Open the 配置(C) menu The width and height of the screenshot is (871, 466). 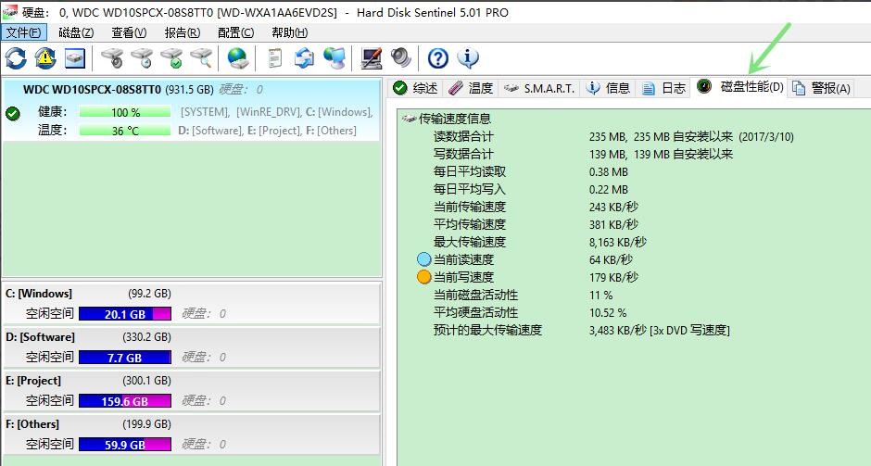pyautogui.click(x=235, y=32)
